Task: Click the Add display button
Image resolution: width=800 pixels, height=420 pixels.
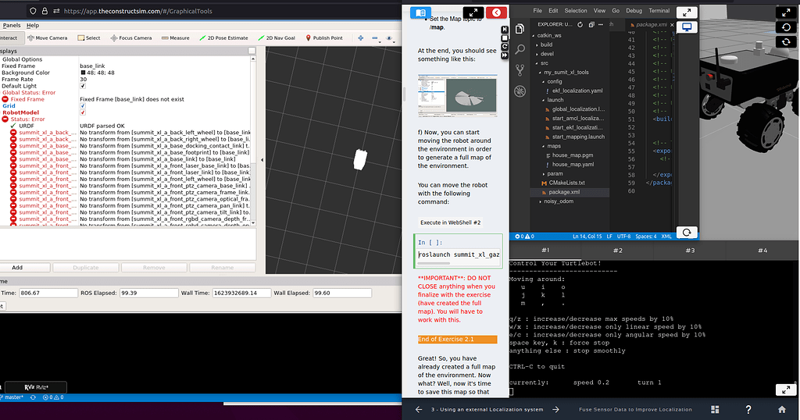Action: click(17, 267)
